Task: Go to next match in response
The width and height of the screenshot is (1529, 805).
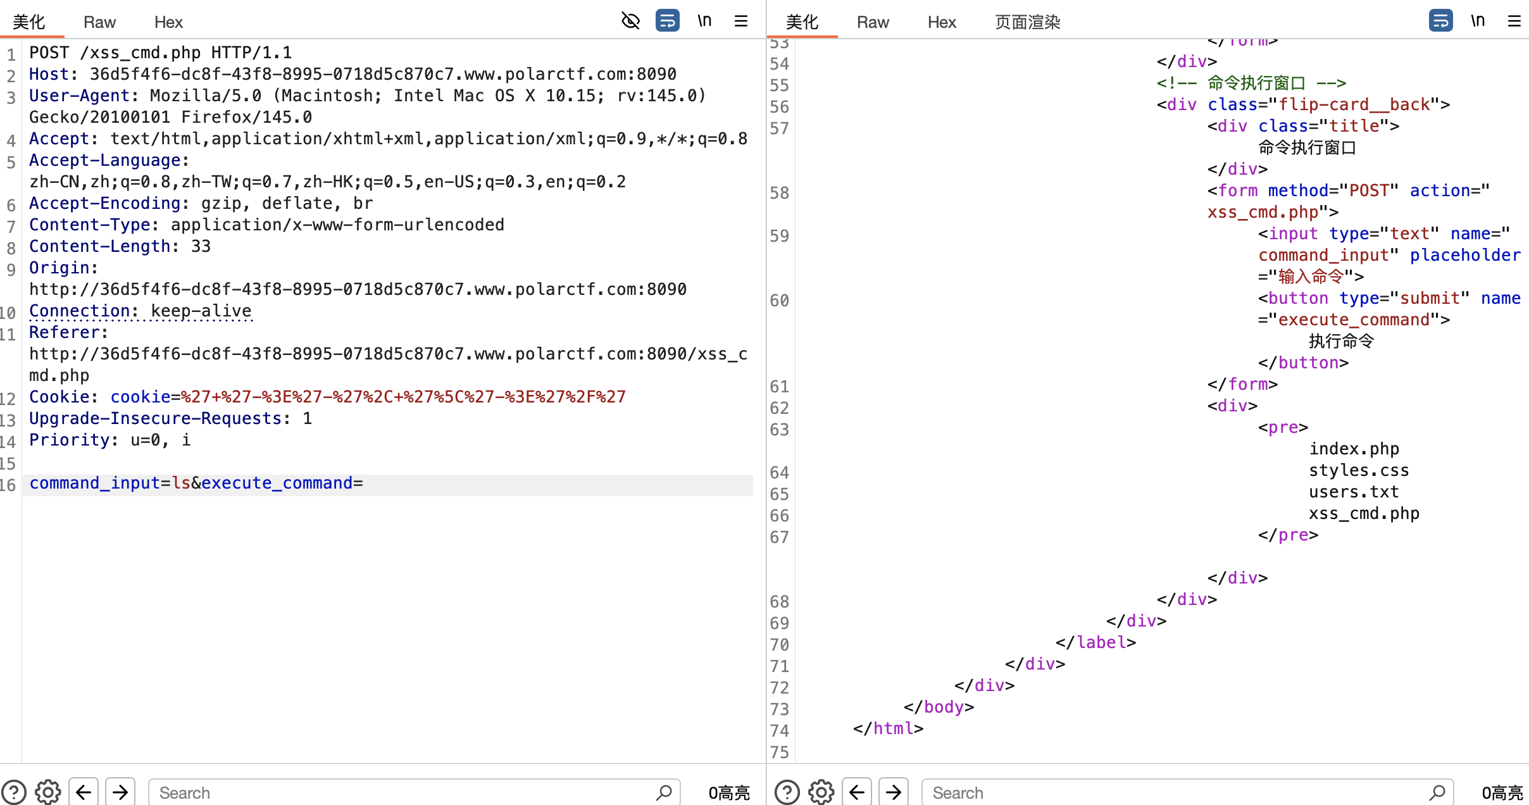Action: 894,792
